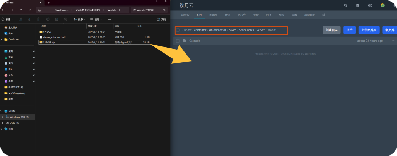
Task: Switch to the 备份 tab
Action: pos(255,15)
